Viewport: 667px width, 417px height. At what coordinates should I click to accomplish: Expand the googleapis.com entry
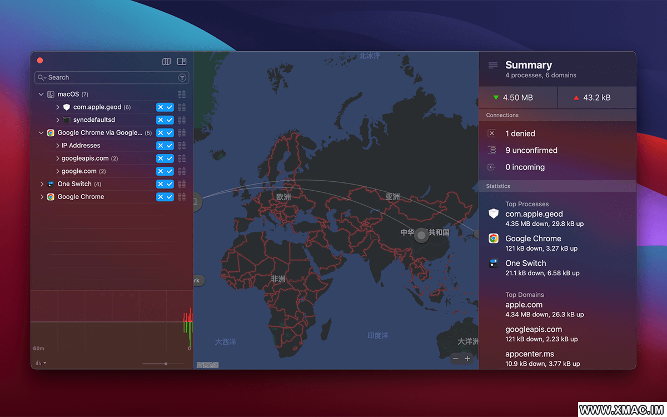click(x=58, y=158)
